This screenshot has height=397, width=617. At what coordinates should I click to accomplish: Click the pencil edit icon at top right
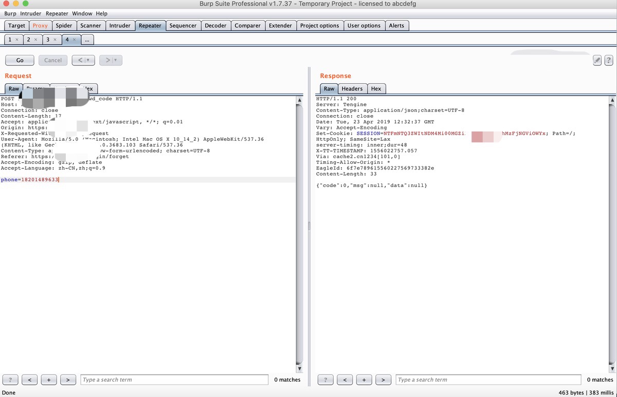(x=597, y=60)
